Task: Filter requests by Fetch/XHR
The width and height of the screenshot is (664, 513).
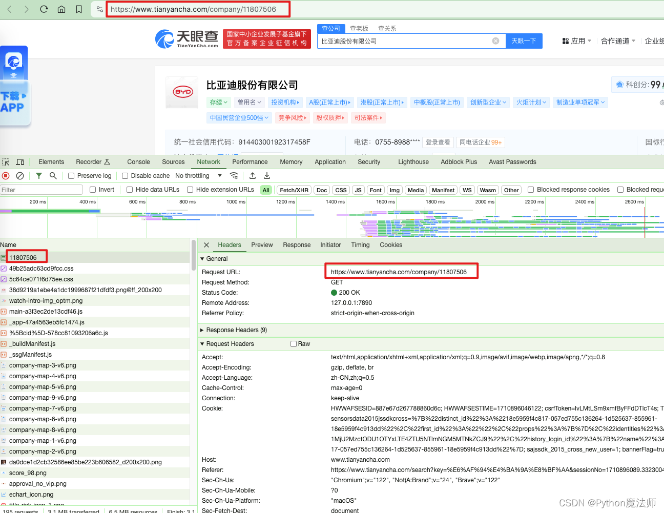Action: [294, 190]
